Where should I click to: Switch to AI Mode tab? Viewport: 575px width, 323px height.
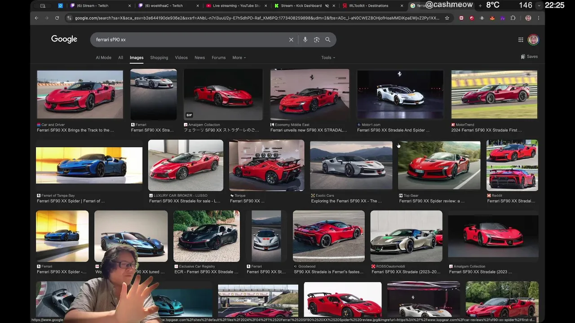coord(103,57)
